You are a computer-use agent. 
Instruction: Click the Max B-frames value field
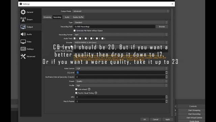120,101
